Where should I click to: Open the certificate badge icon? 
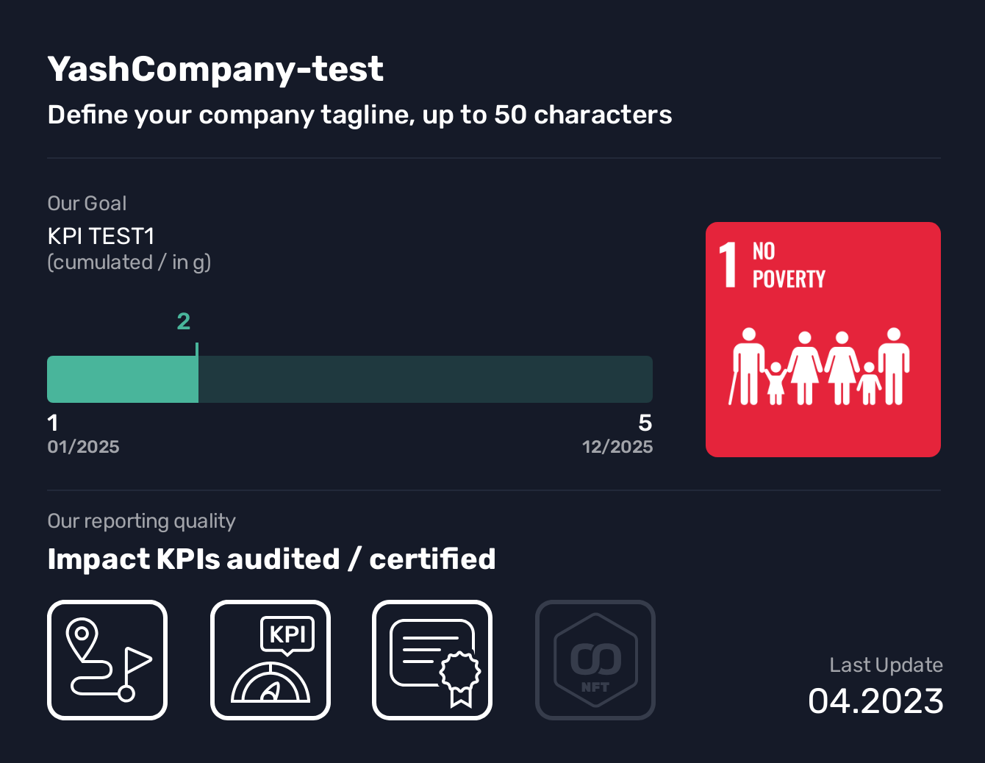pos(432,660)
